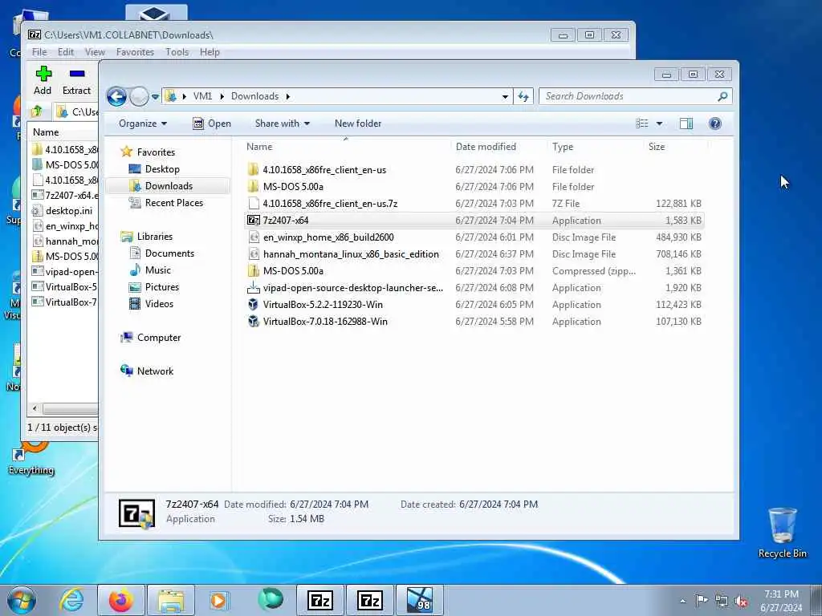Viewport: 822px width, 616px height.
Task: Click the root breadcrumb arrow before VM1
Action: [x=185, y=96]
